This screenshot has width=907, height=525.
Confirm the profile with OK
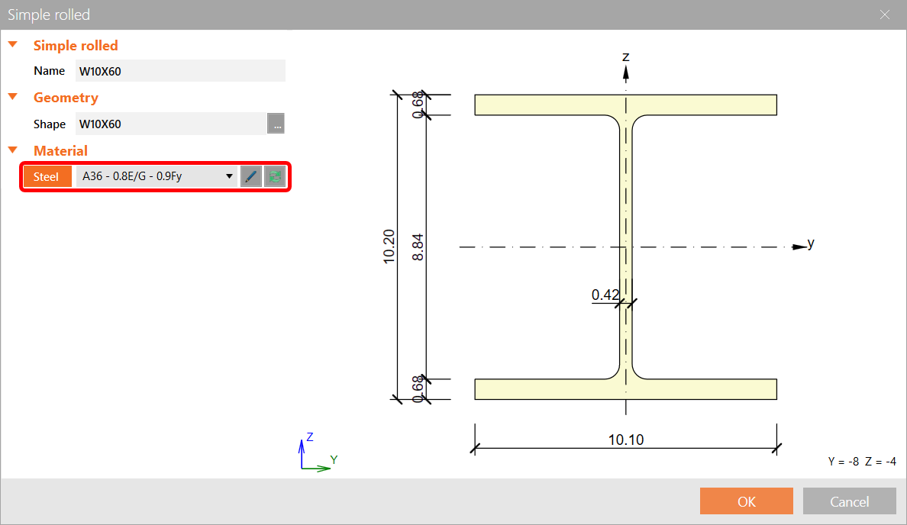(746, 501)
